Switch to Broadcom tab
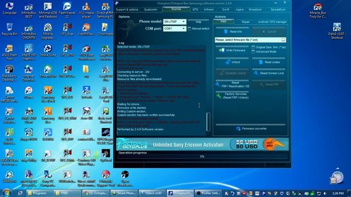This screenshot has width=351, height=197. click(255, 10)
